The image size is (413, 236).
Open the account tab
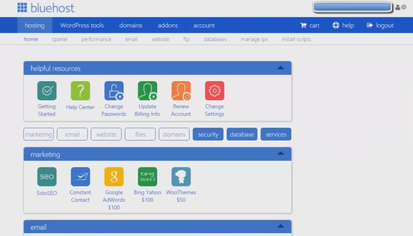tap(204, 25)
